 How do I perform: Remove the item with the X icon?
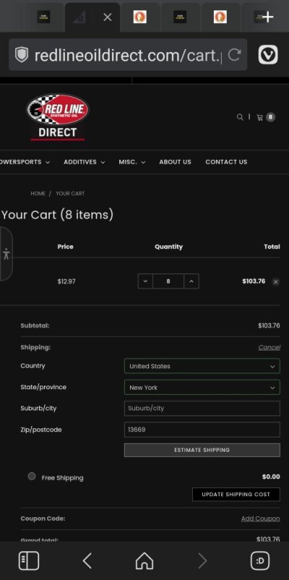click(x=276, y=282)
